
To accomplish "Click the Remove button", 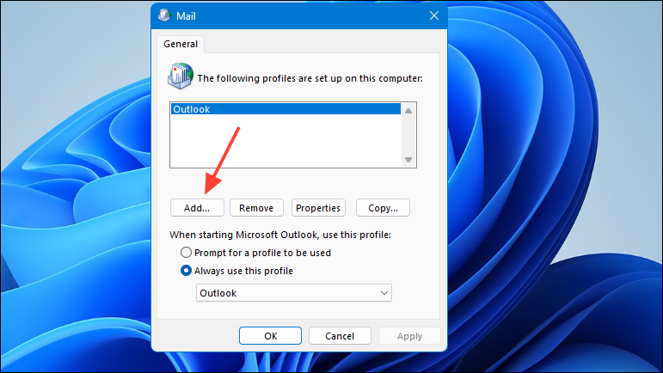I will (x=256, y=208).
